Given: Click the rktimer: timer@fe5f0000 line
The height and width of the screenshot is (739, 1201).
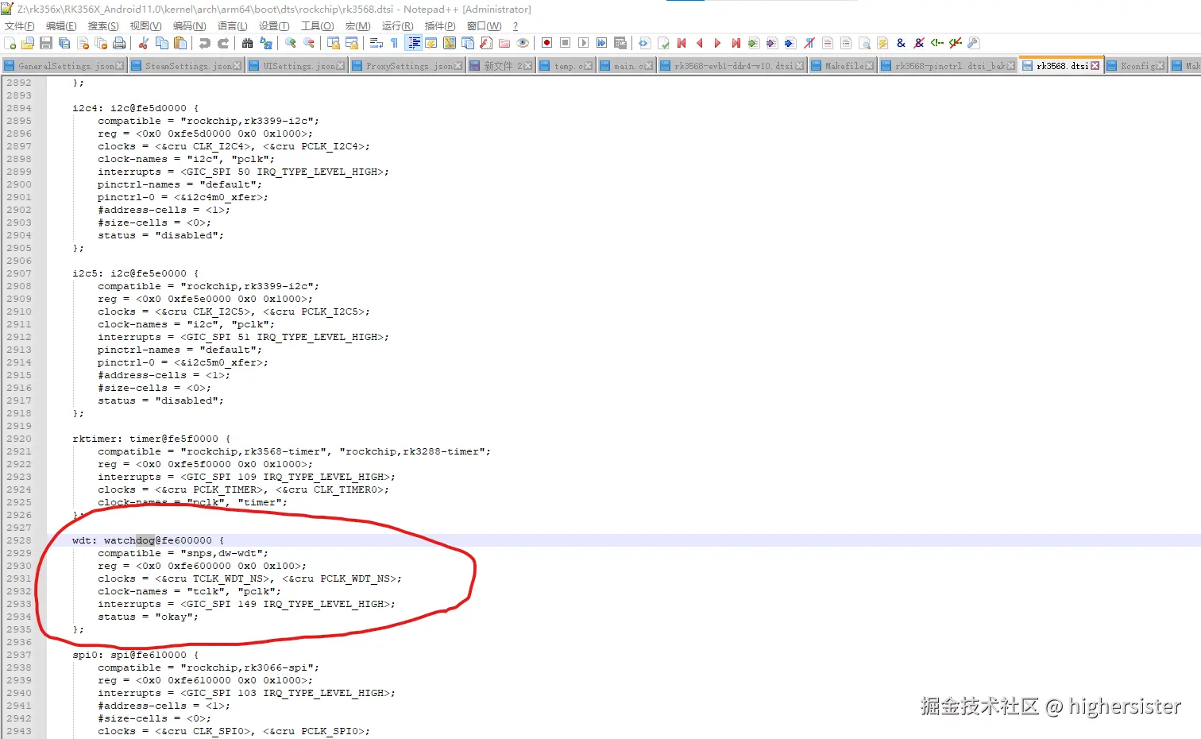Looking at the screenshot, I should coord(151,439).
